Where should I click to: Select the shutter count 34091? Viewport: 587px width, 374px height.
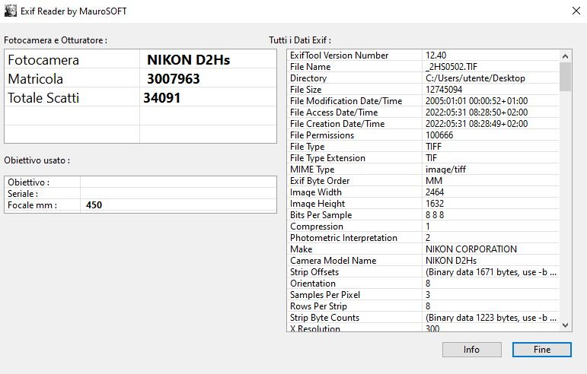click(x=161, y=98)
